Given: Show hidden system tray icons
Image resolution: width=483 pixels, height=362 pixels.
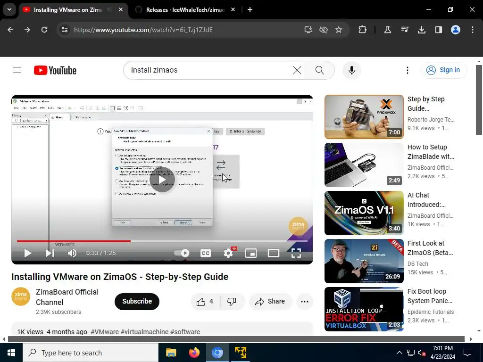Looking at the screenshot, I should click(x=399, y=353).
